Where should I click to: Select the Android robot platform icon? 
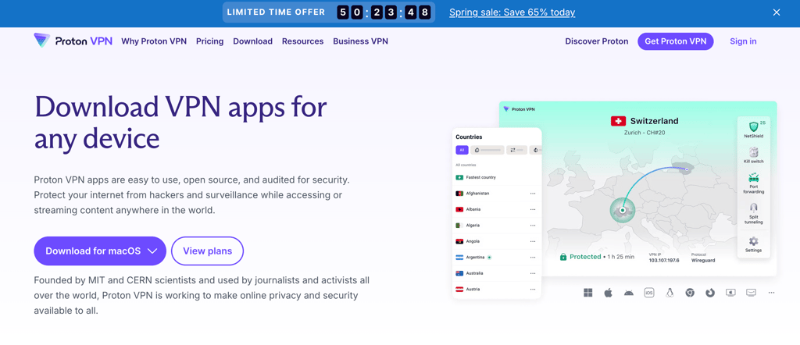point(629,293)
